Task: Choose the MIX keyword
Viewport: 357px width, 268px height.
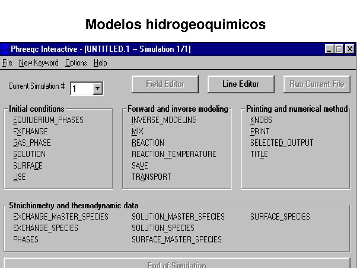Action: click(x=137, y=132)
